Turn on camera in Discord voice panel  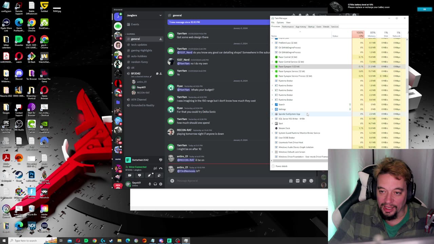(130, 176)
